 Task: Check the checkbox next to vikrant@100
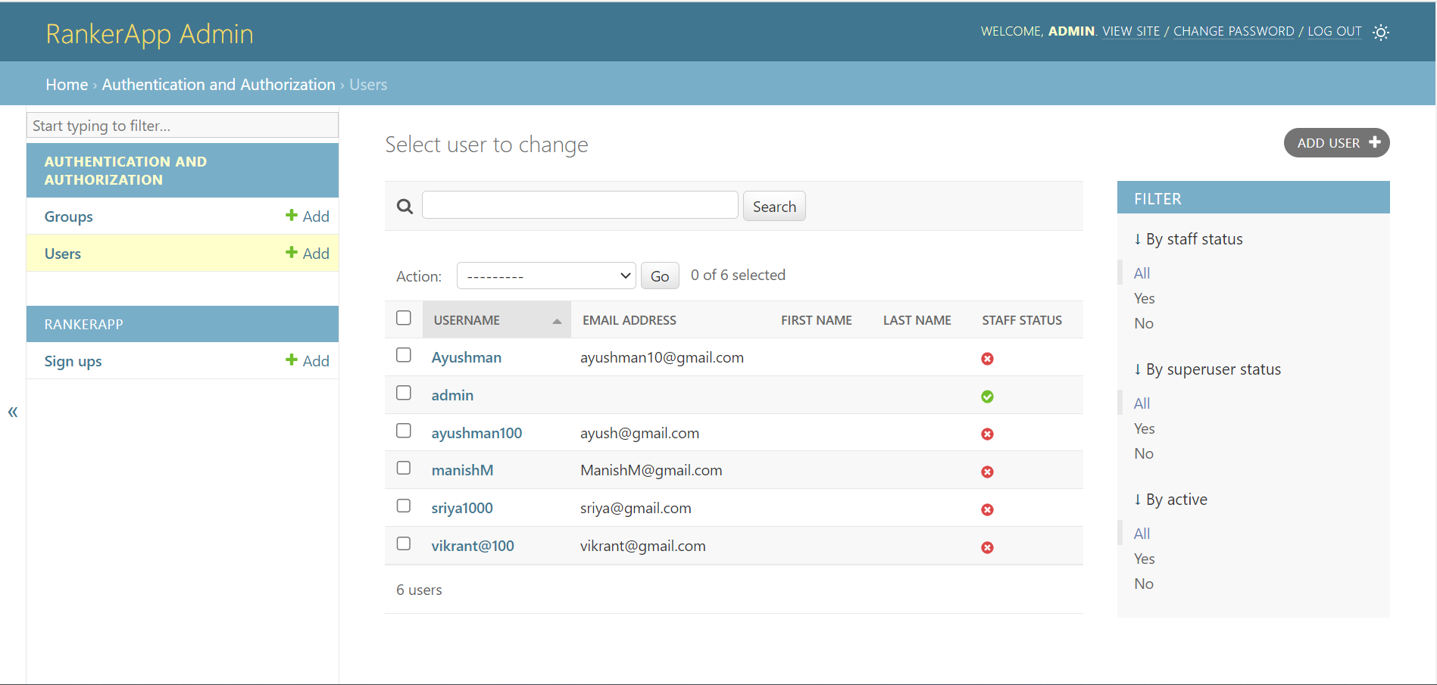pos(403,543)
